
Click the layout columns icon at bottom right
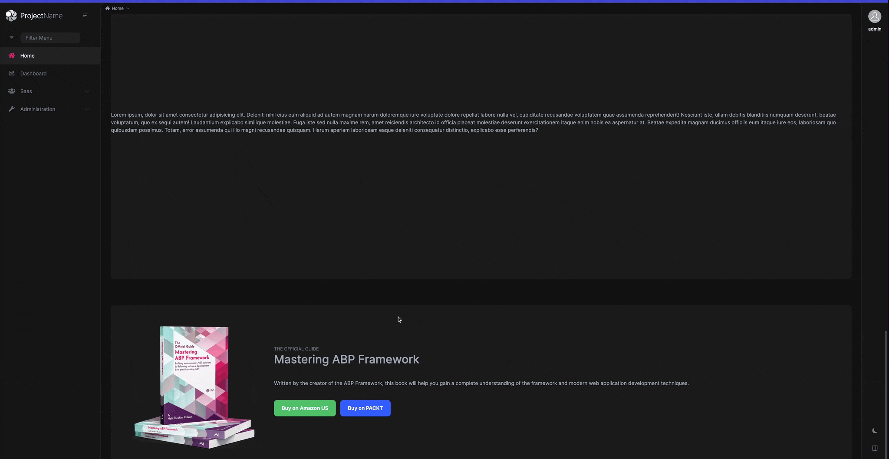(875, 448)
